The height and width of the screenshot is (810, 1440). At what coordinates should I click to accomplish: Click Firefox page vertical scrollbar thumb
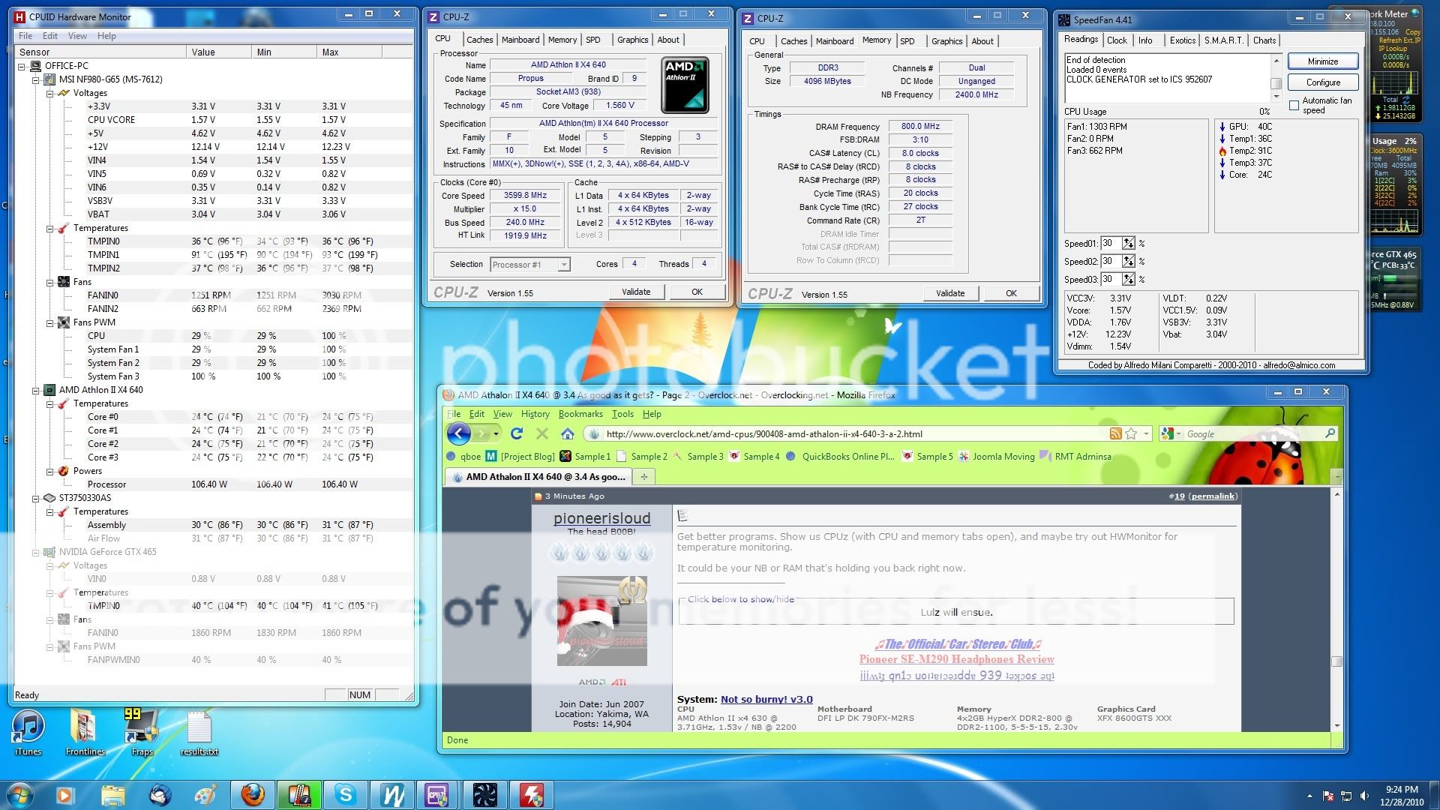point(1336,661)
